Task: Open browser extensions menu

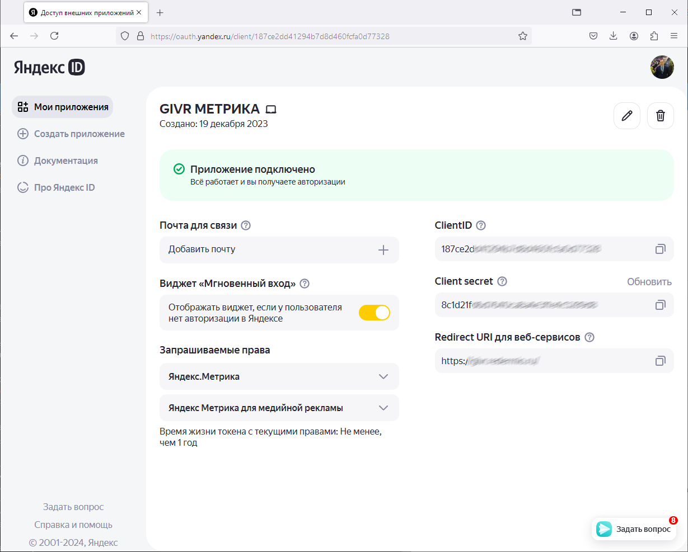Action: [x=654, y=36]
